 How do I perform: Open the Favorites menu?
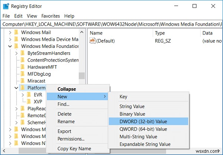pyautogui.click(x=51, y=16)
